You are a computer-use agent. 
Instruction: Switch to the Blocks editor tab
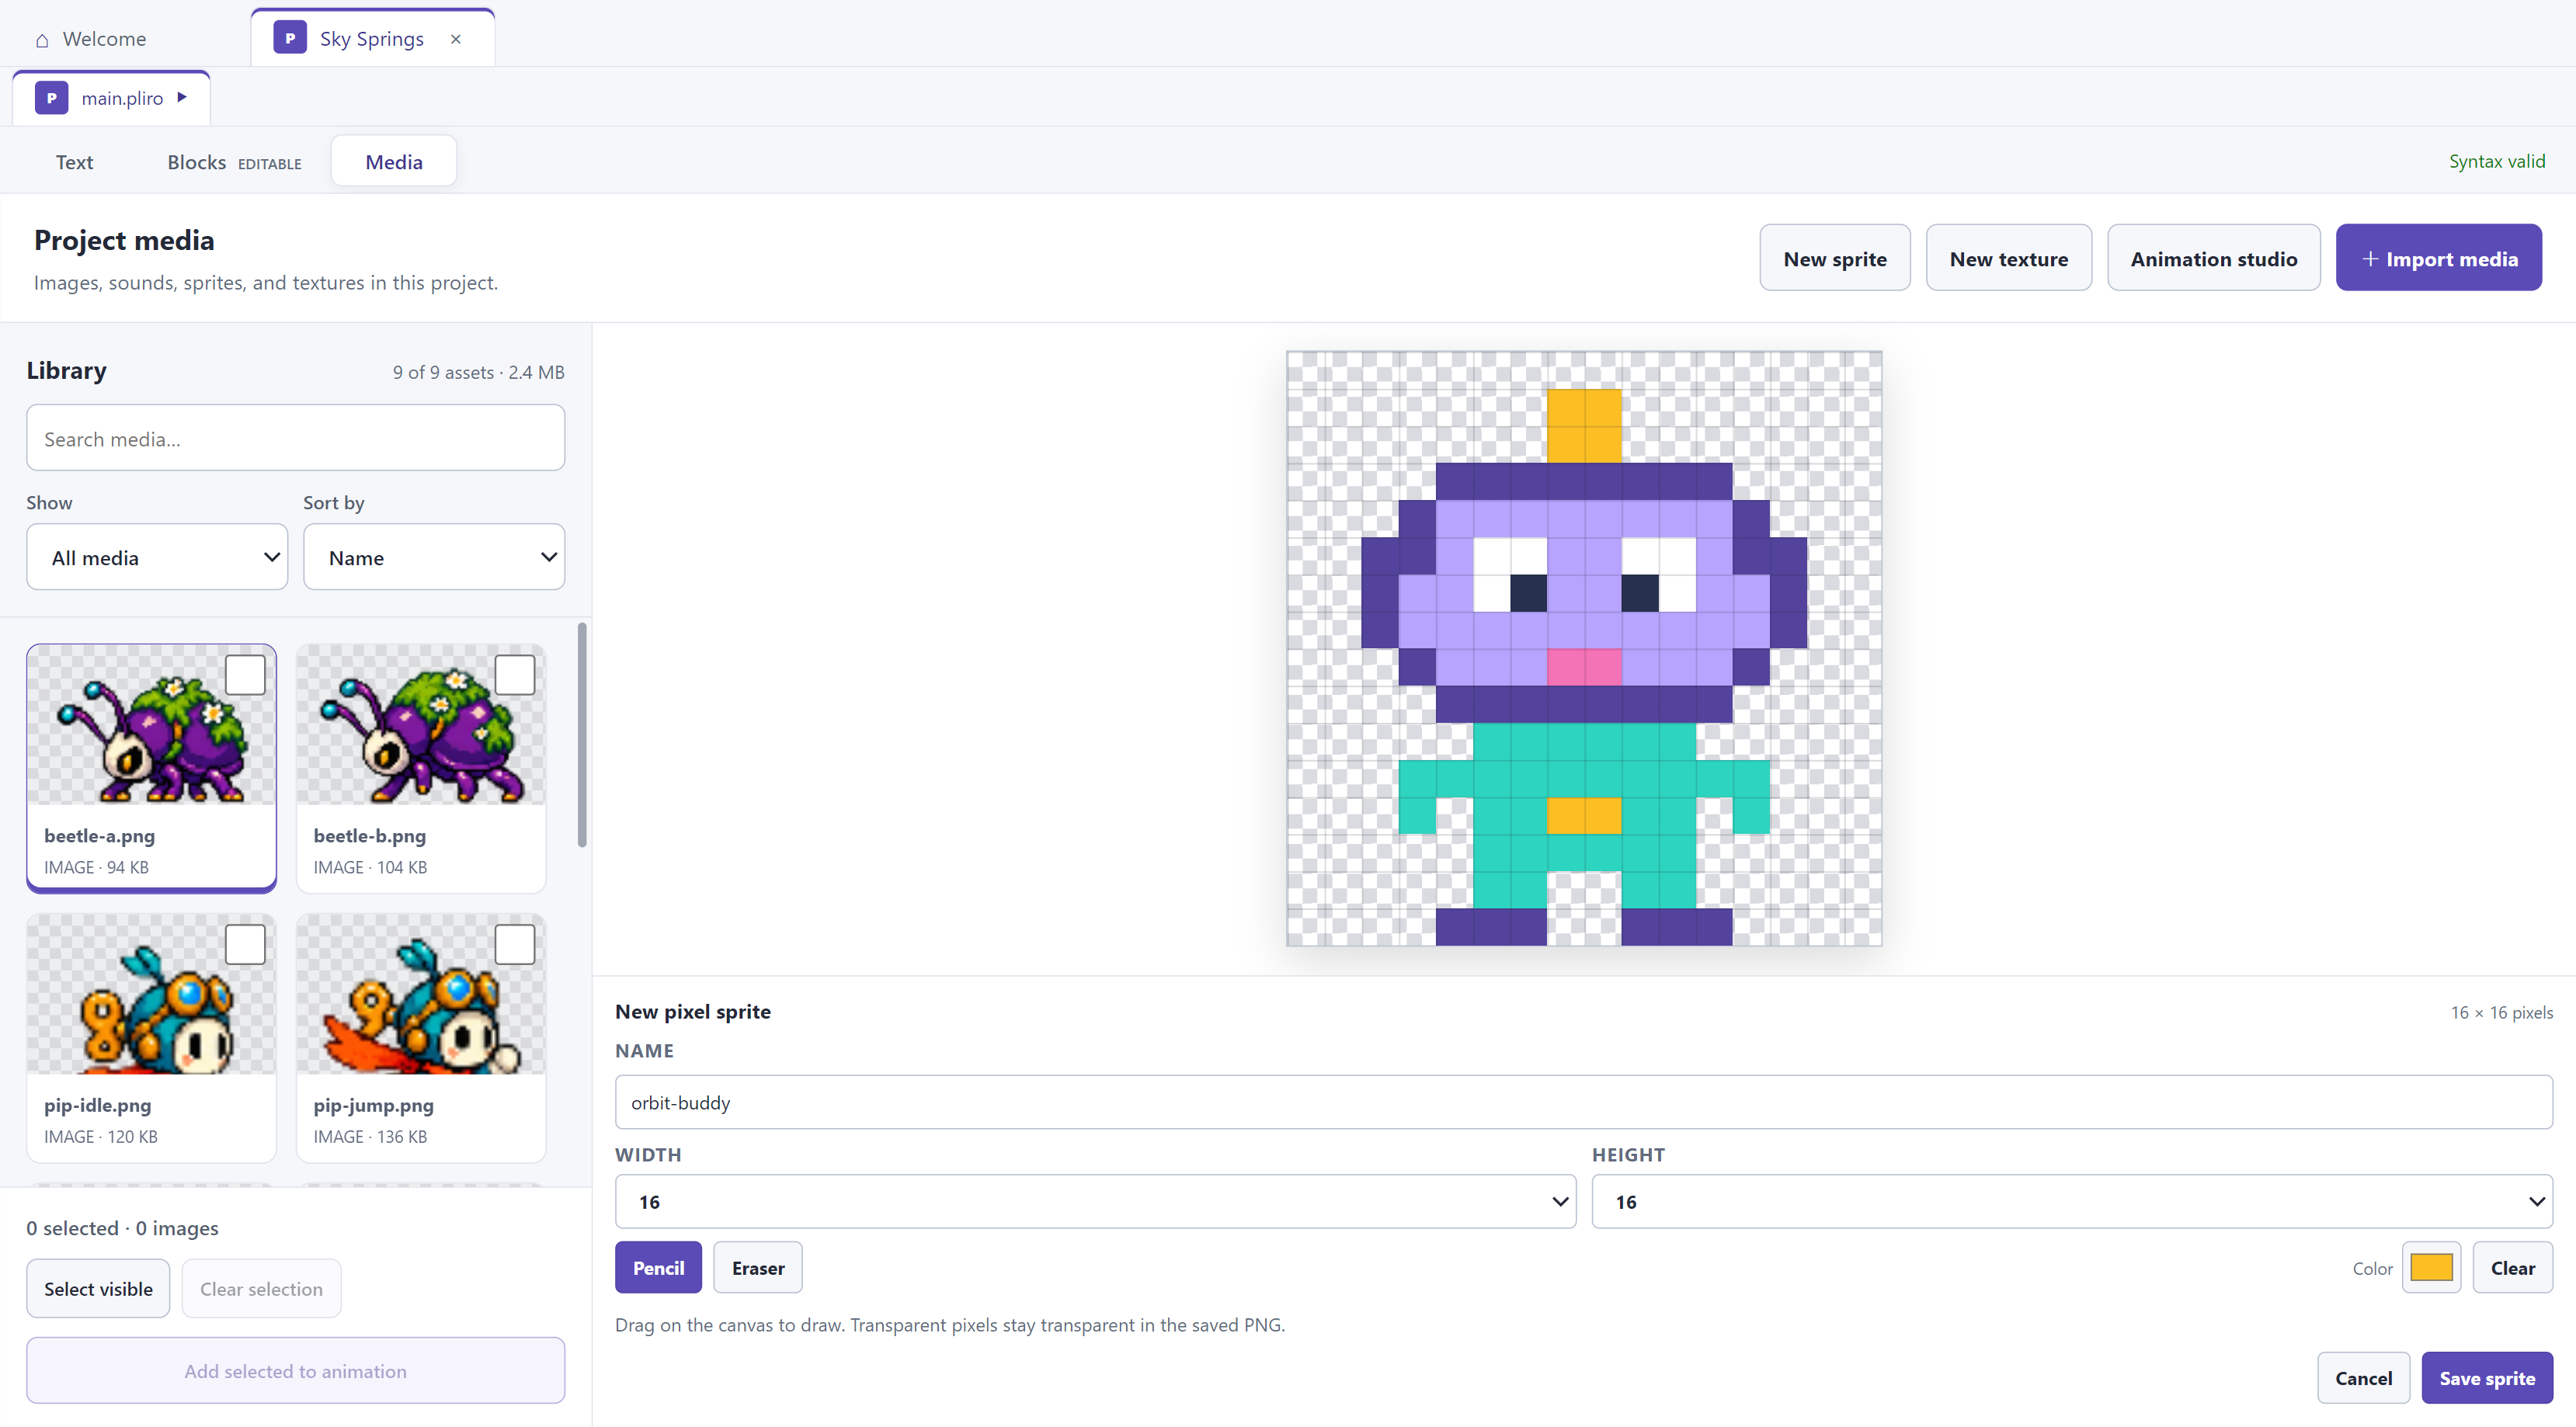click(x=234, y=162)
